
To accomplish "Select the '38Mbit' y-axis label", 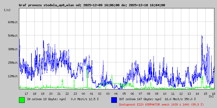I will (x=13, y=49).
